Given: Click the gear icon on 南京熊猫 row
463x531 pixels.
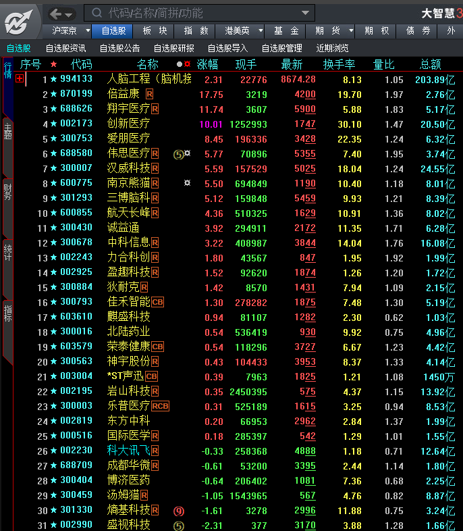Looking at the screenshot, I should [188, 183].
